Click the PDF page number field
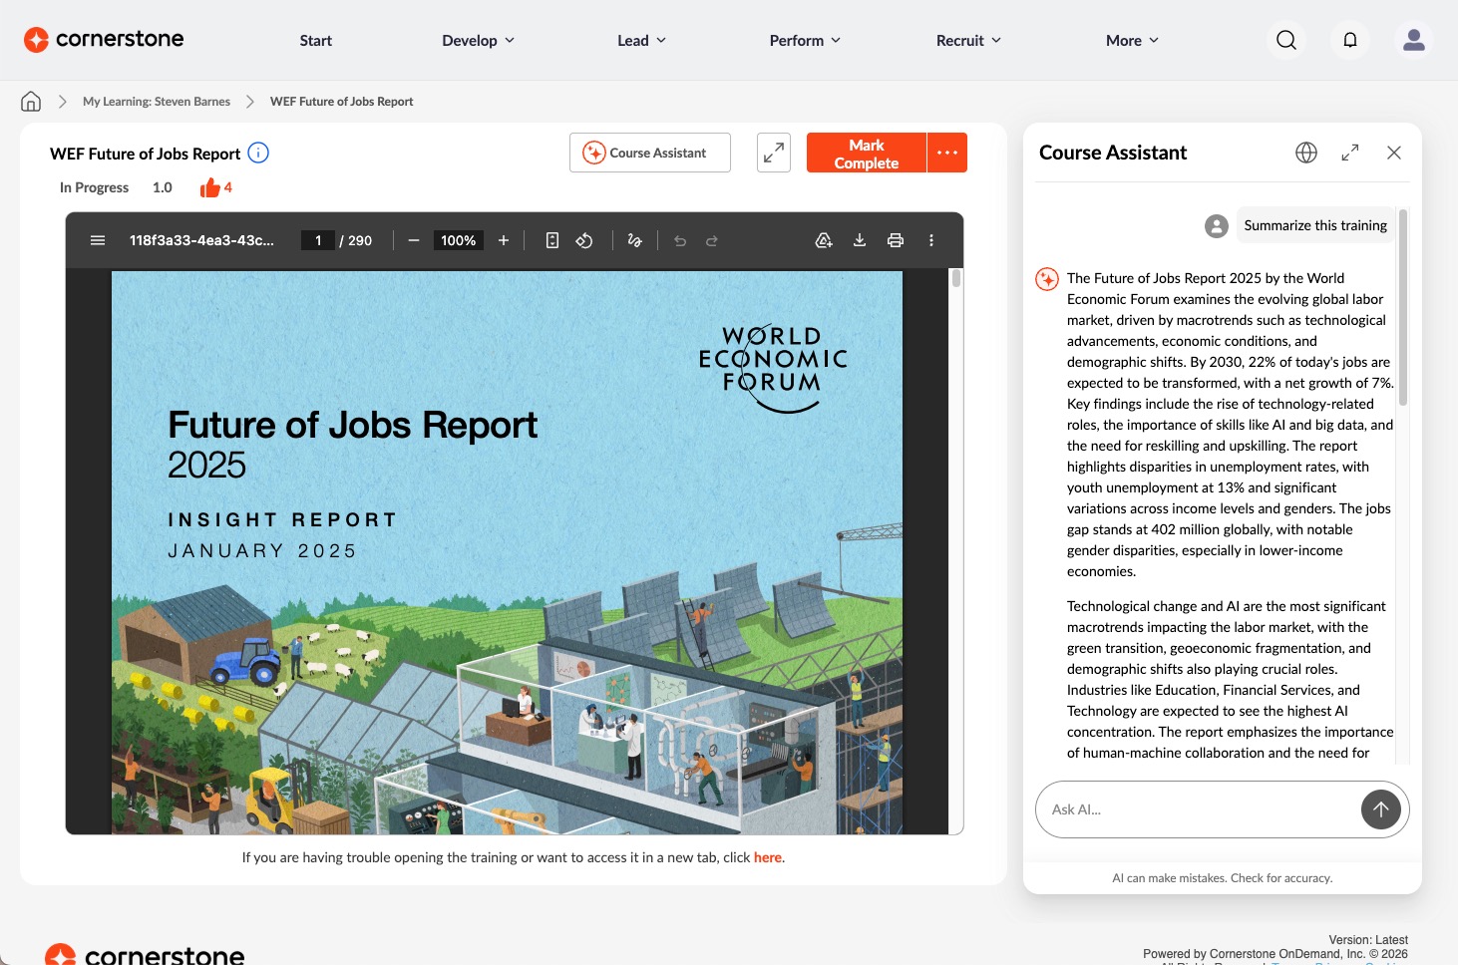This screenshot has height=965, width=1458. point(318,240)
